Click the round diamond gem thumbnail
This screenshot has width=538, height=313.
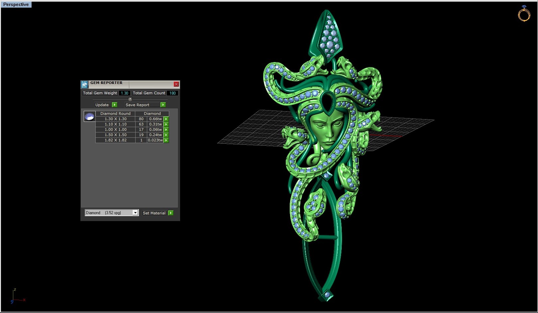pos(89,117)
